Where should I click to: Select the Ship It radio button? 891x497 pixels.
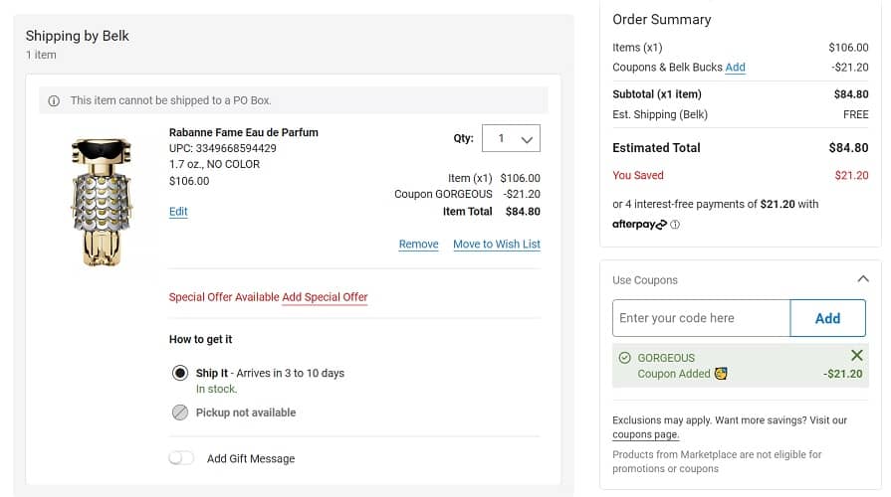(179, 373)
